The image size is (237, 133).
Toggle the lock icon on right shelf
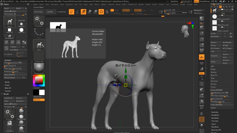(201, 69)
